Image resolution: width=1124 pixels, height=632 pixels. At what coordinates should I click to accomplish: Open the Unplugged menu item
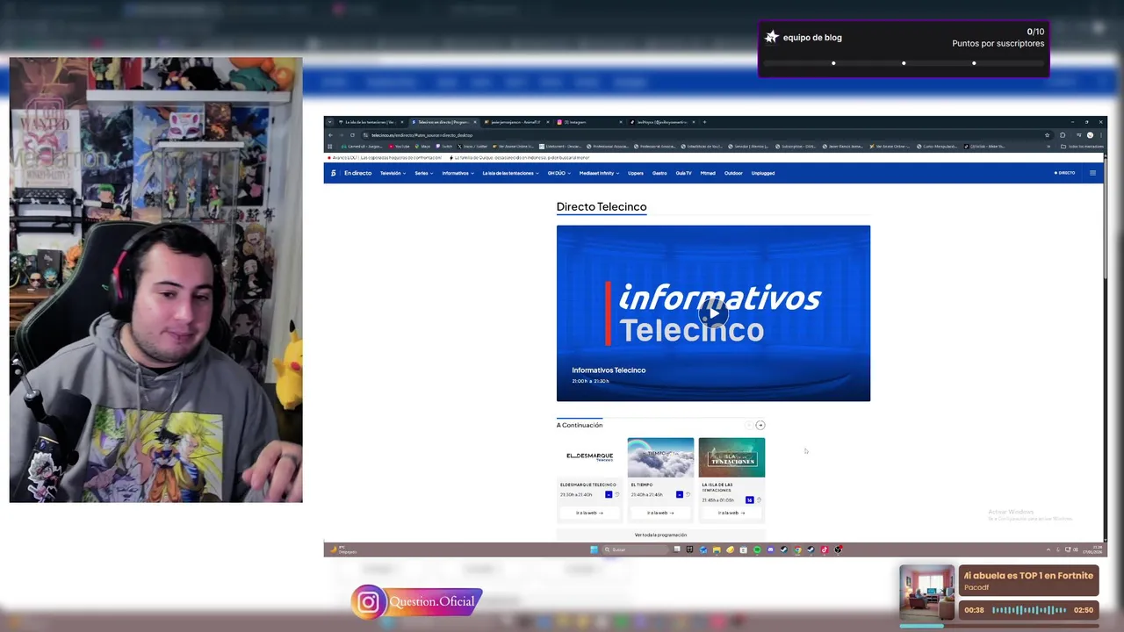[763, 173]
